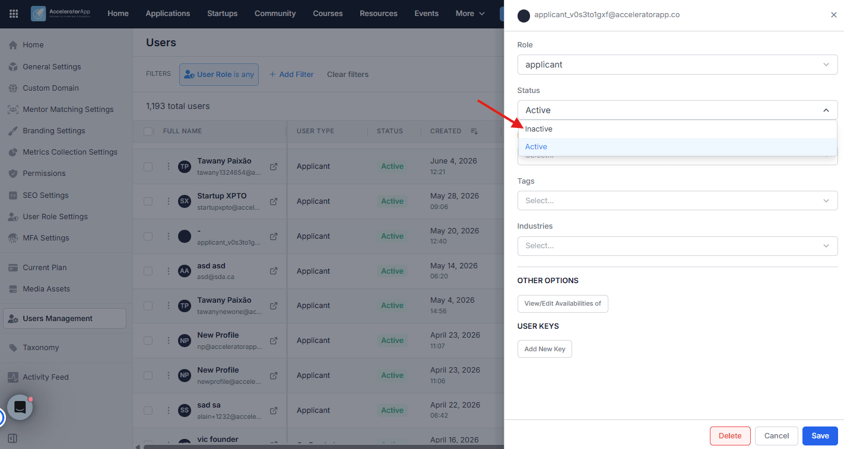Click the AcceleratorApp logo
844x449 pixels.
coord(61,14)
